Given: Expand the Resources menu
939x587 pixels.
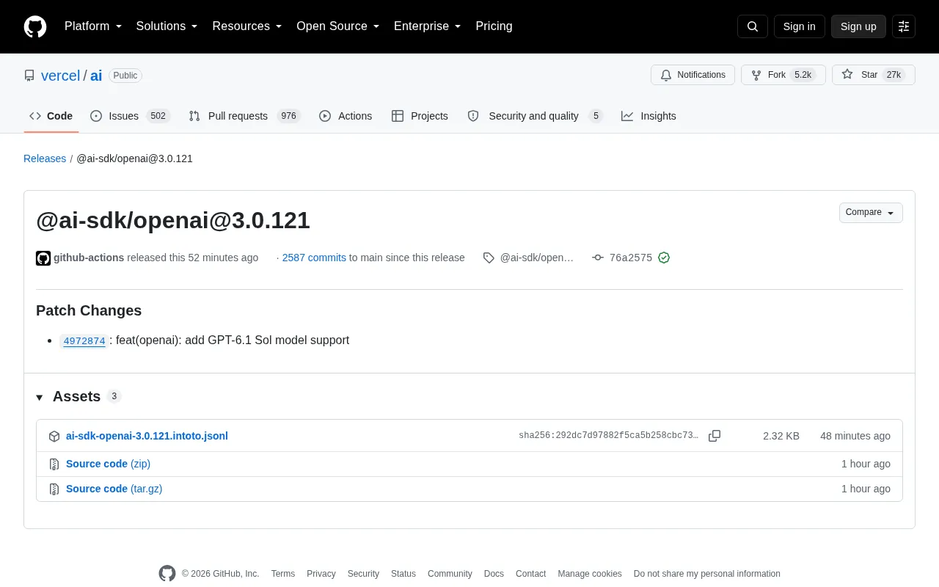Looking at the screenshot, I should point(247,26).
